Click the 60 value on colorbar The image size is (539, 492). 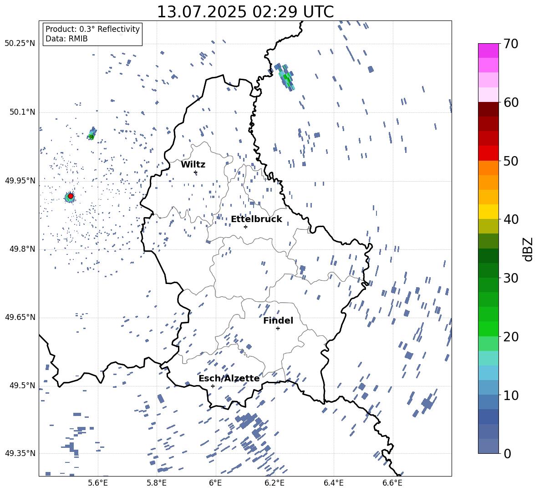point(511,102)
